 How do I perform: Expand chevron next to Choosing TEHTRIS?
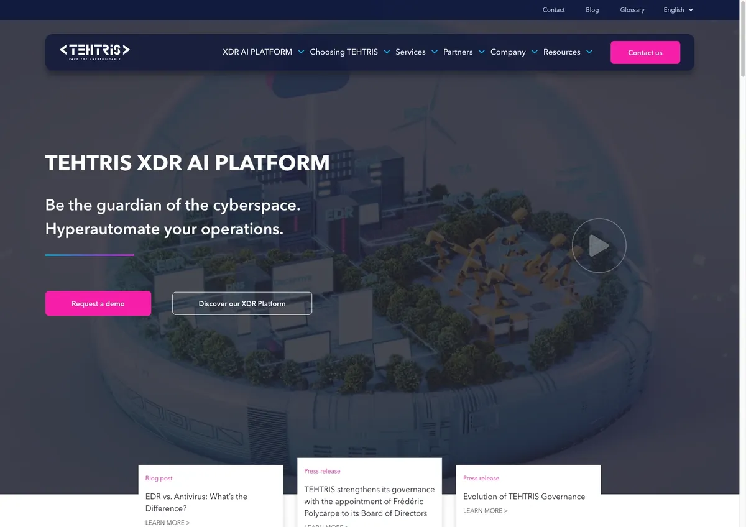387,52
